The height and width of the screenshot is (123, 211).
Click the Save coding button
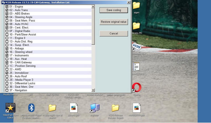114,10
